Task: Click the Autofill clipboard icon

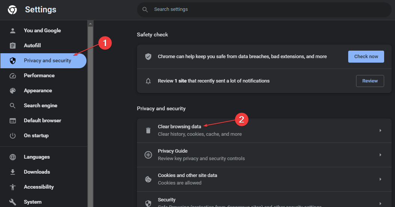Action: [13, 45]
